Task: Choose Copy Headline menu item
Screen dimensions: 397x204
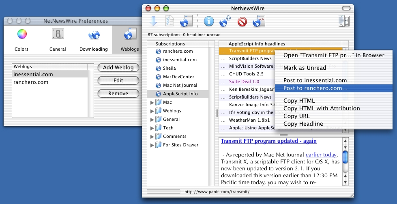Action: pos(334,124)
